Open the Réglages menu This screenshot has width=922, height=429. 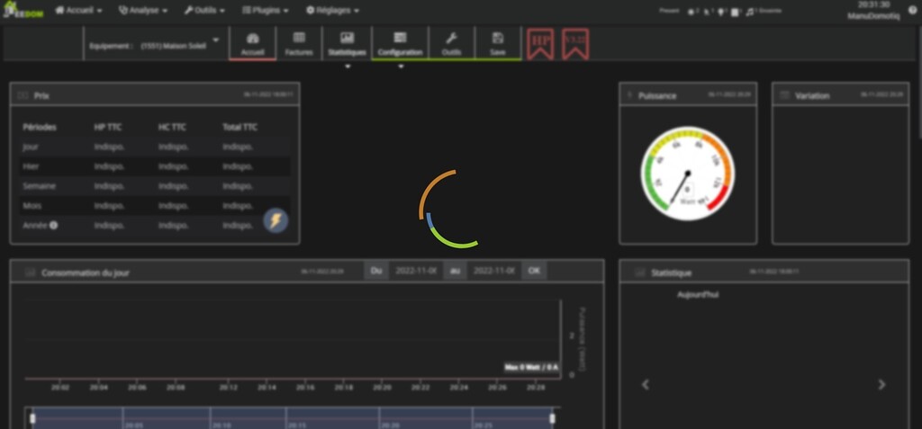coord(332,11)
